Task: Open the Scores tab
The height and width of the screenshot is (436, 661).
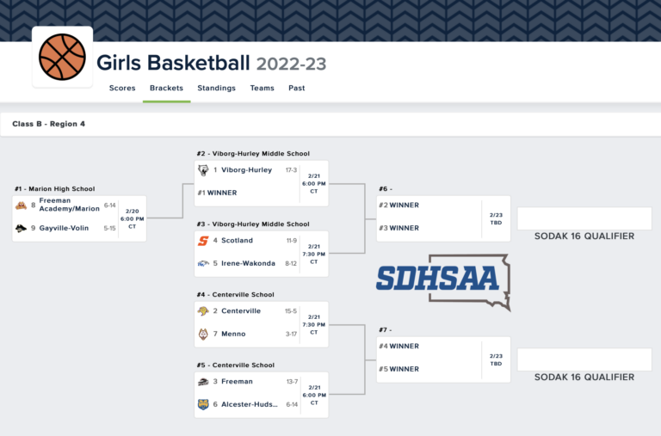Action: 122,88
